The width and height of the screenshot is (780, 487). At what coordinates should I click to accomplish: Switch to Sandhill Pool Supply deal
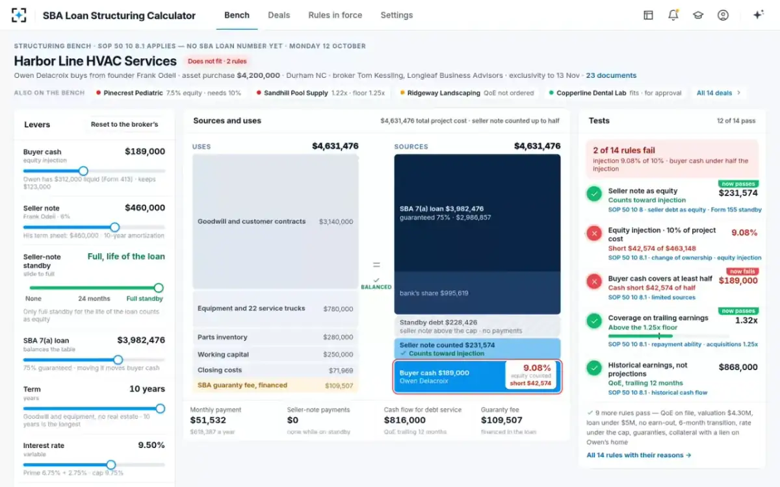pyautogui.click(x=320, y=93)
